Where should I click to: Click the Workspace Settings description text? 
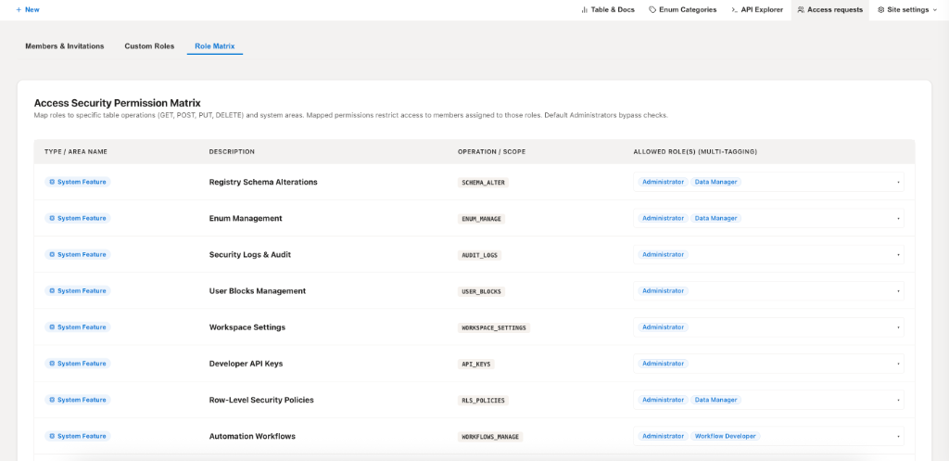click(x=247, y=327)
